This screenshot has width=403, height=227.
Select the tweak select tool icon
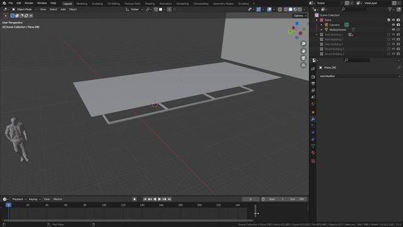click(x=6, y=16)
